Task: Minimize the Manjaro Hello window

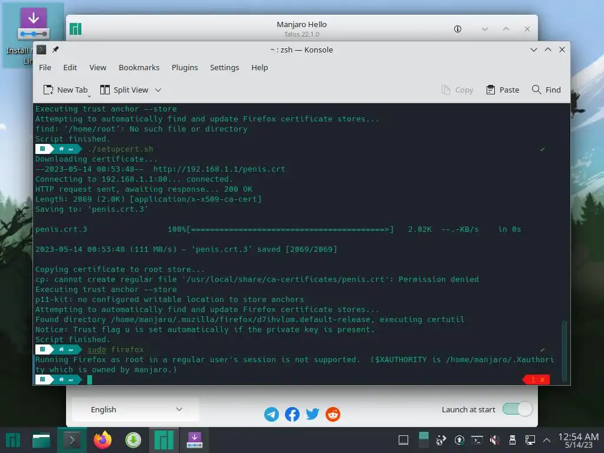Action: coord(485,29)
